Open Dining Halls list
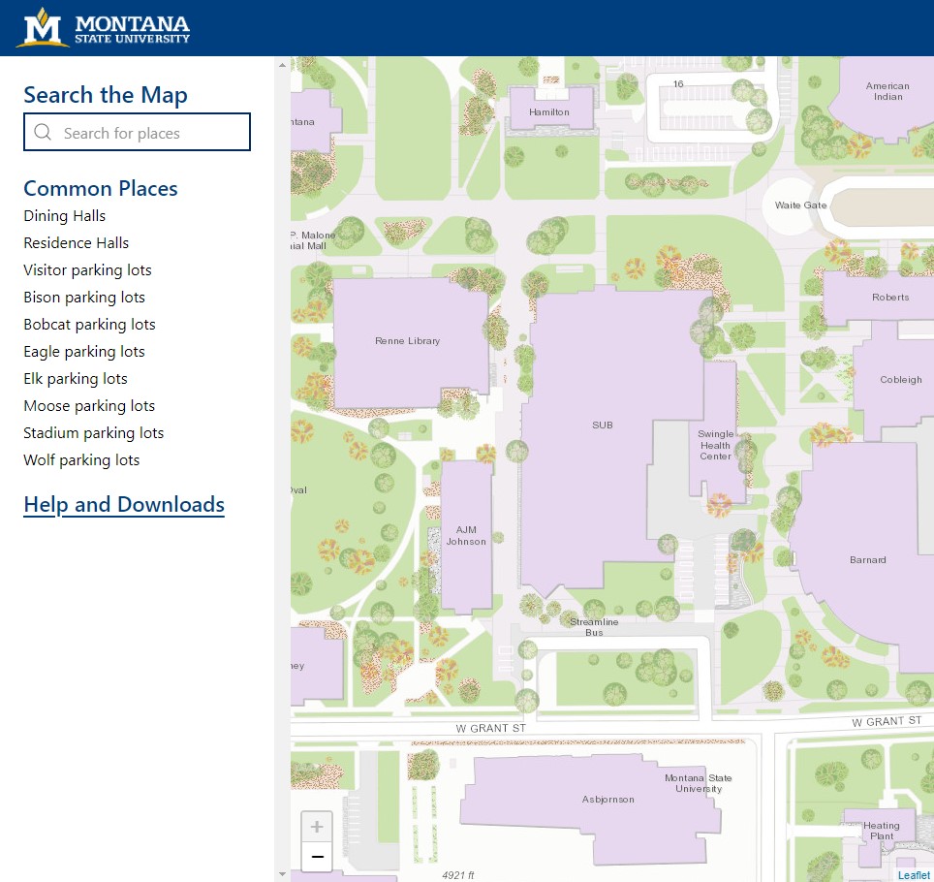Viewport: 934px width, 882px height. point(64,216)
